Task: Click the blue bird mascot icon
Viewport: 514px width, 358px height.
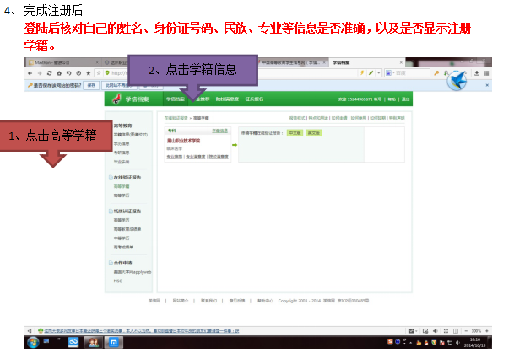Action: click(x=457, y=82)
